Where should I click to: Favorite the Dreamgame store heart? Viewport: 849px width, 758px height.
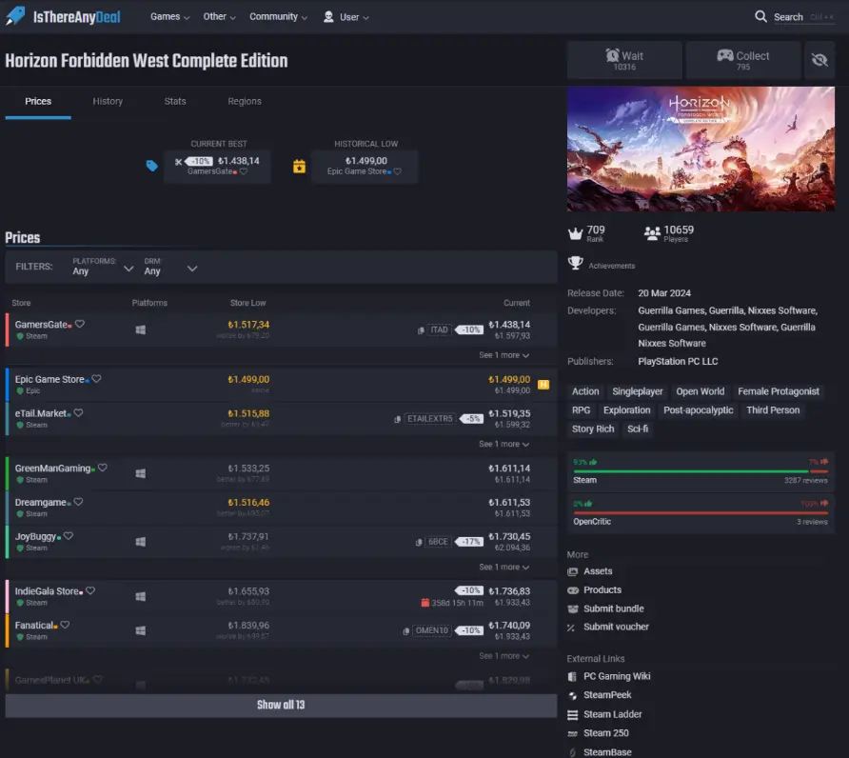click(78, 502)
